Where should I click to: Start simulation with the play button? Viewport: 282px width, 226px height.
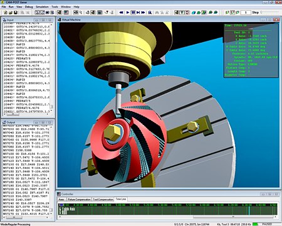coord(128,13)
